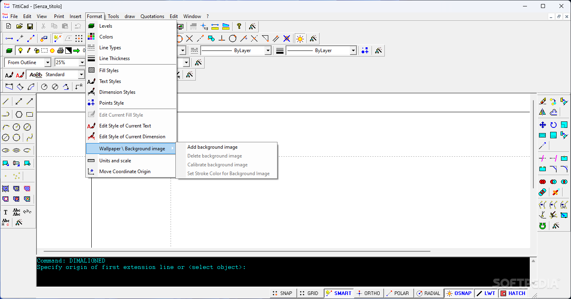Image resolution: width=571 pixels, height=299 pixels.
Task: Select the hexagon polygon tool
Action: 19,114
